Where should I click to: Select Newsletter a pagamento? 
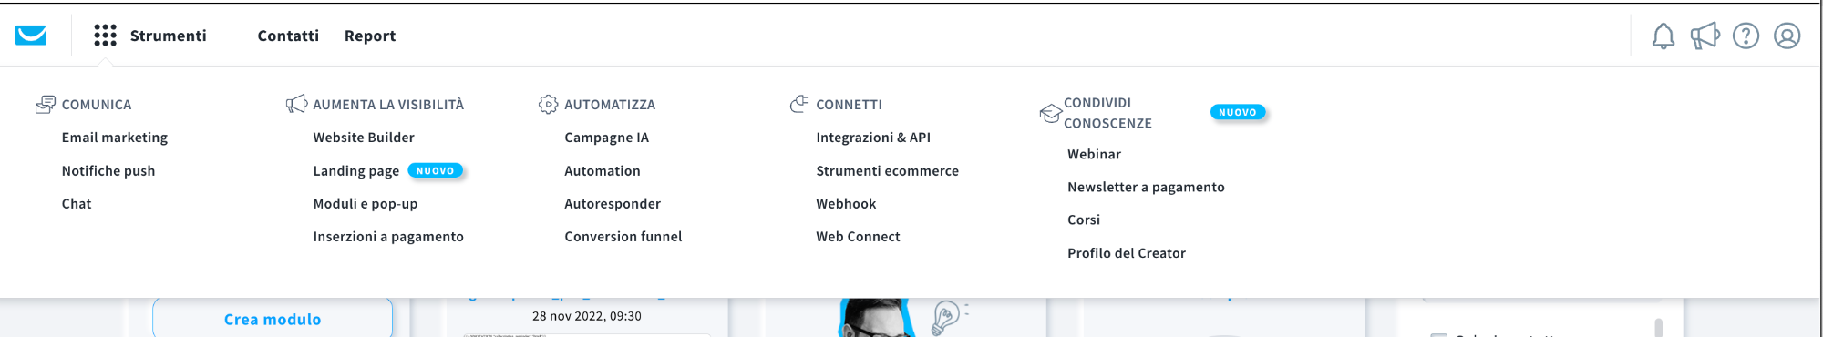pyautogui.click(x=1146, y=188)
